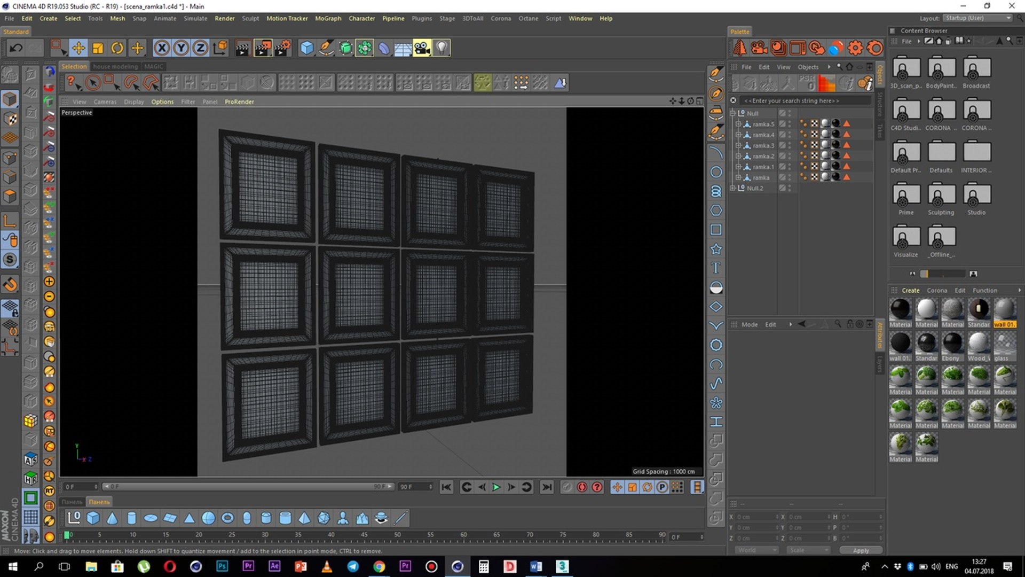Collapse the Null object hierarchy
1025x577 pixels.
(x=733, y=113)
